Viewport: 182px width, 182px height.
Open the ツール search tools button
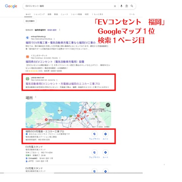(132, 14)
